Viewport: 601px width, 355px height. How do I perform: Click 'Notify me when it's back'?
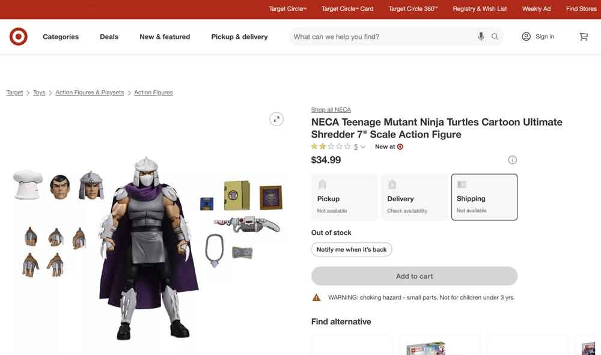pos(351,249)
